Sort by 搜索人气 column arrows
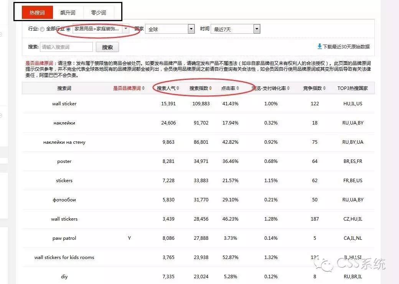The height and width of the screenshot is (284, 399). [x=178, y=88]
